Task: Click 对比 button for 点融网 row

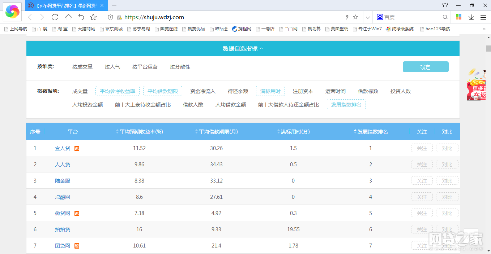Action: 447,197
